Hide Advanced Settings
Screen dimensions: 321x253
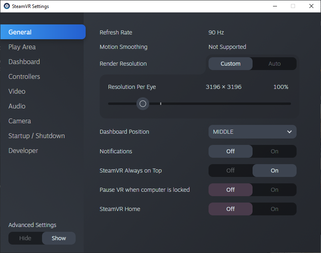point(25,238)
